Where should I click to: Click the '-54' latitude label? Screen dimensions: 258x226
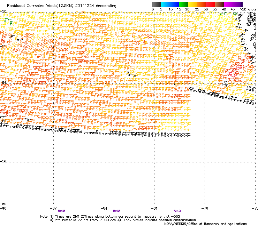click(x=3, y=82)
